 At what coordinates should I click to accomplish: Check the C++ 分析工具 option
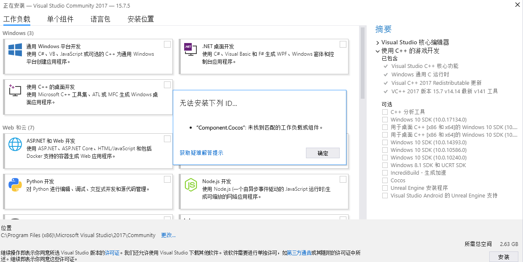(385, 112)
